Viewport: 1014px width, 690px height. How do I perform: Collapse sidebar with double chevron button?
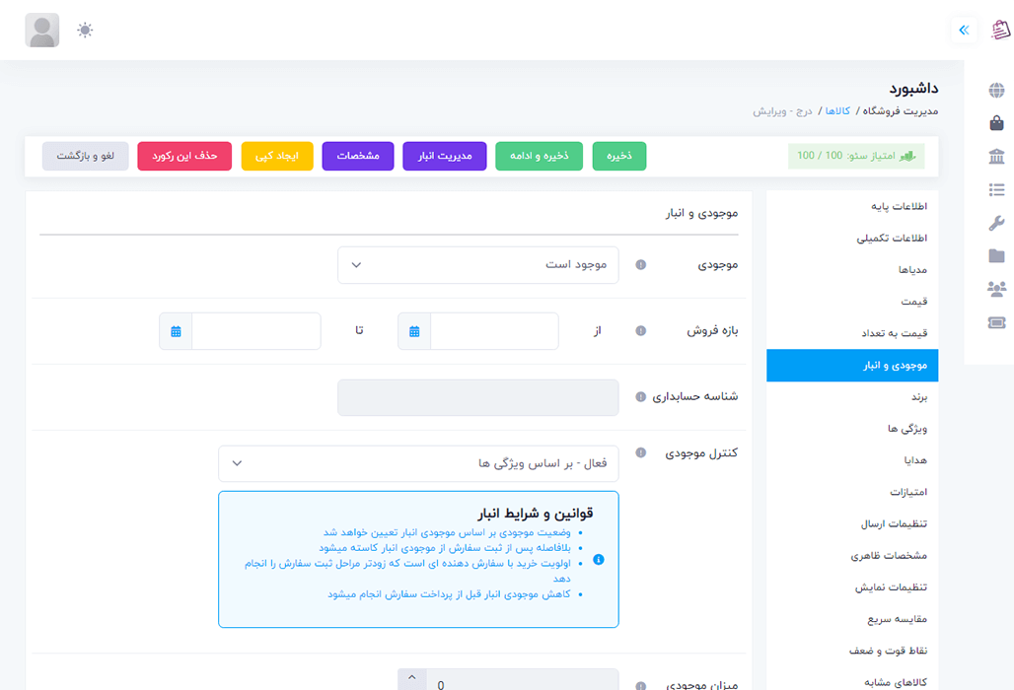[x=964, y=31]
